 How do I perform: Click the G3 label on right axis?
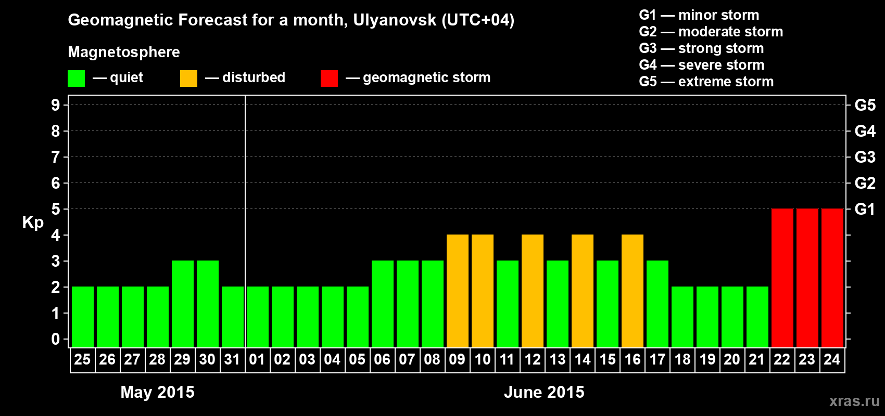click(x=865, y=157)
